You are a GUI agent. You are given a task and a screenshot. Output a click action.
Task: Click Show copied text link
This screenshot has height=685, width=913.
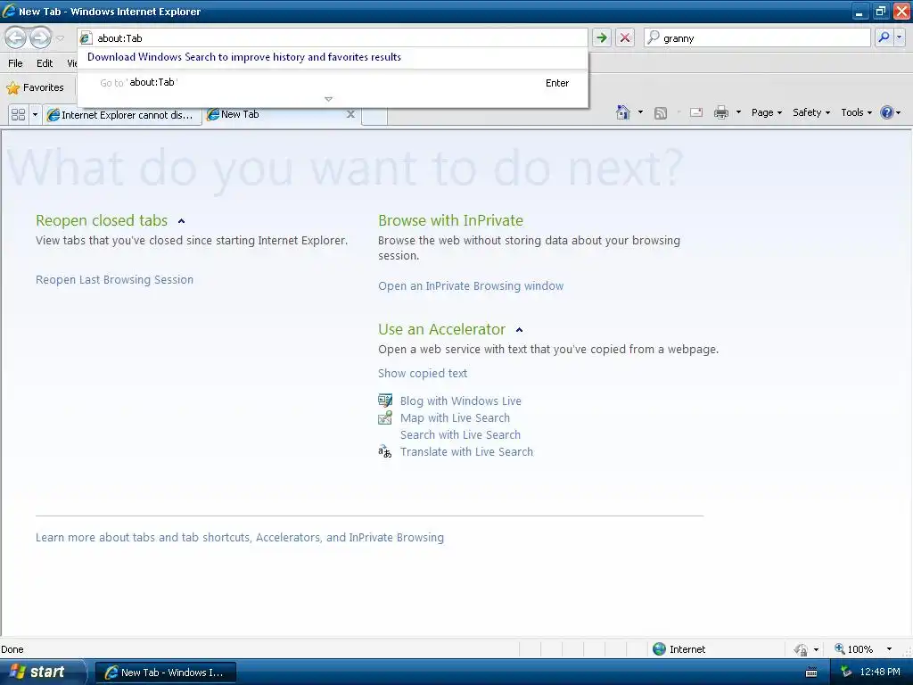pos(422,374)
